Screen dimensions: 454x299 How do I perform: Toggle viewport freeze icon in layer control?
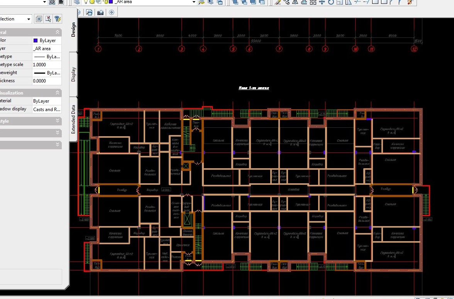98,2
